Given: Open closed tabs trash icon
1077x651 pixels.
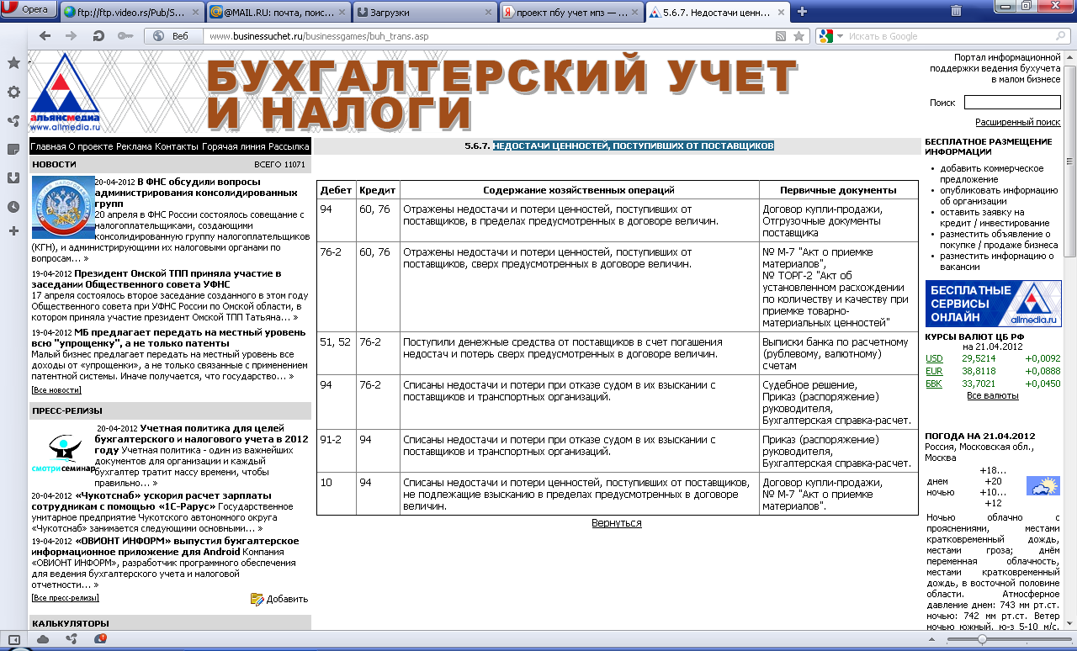Looking at the screenshot, I should (957, 11).
